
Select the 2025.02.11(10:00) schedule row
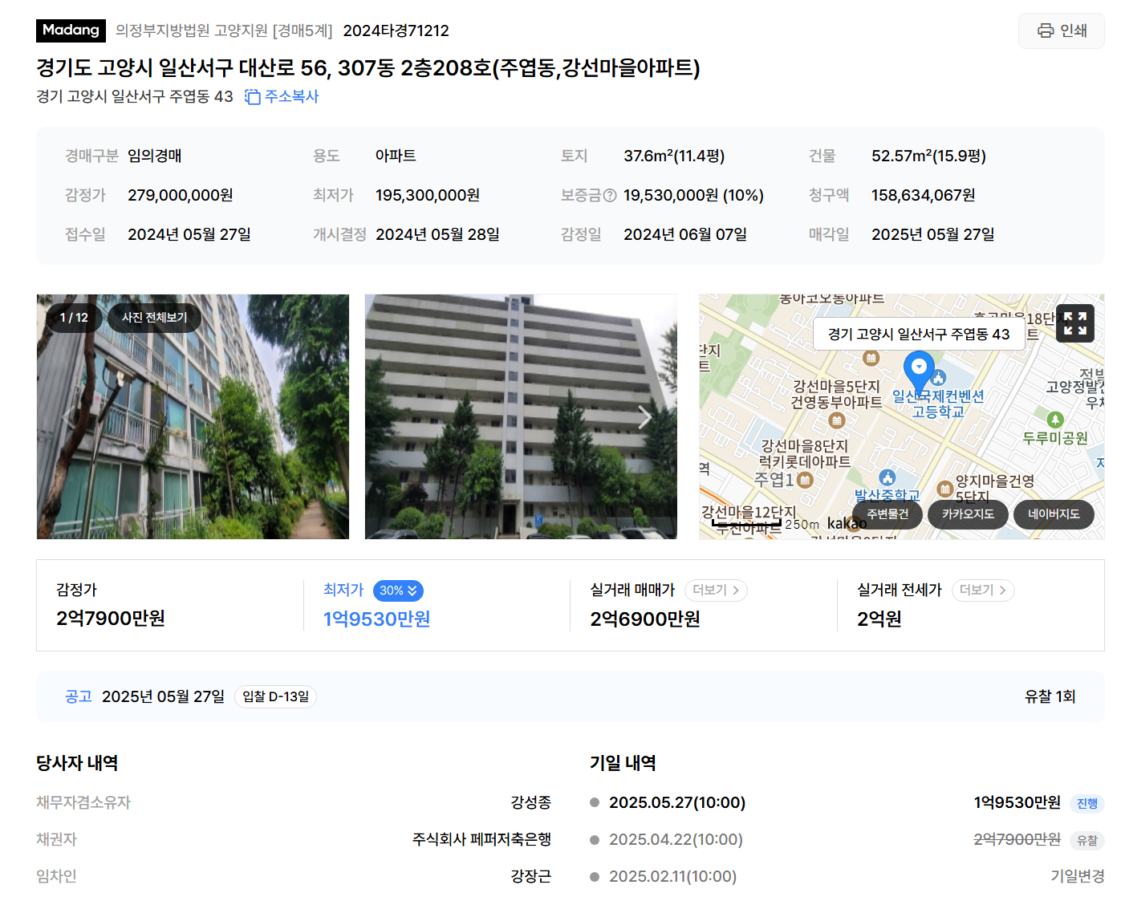coord(847,876)
